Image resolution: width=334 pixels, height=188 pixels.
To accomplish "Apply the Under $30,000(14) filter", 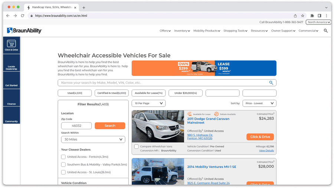I will point(186,93).
